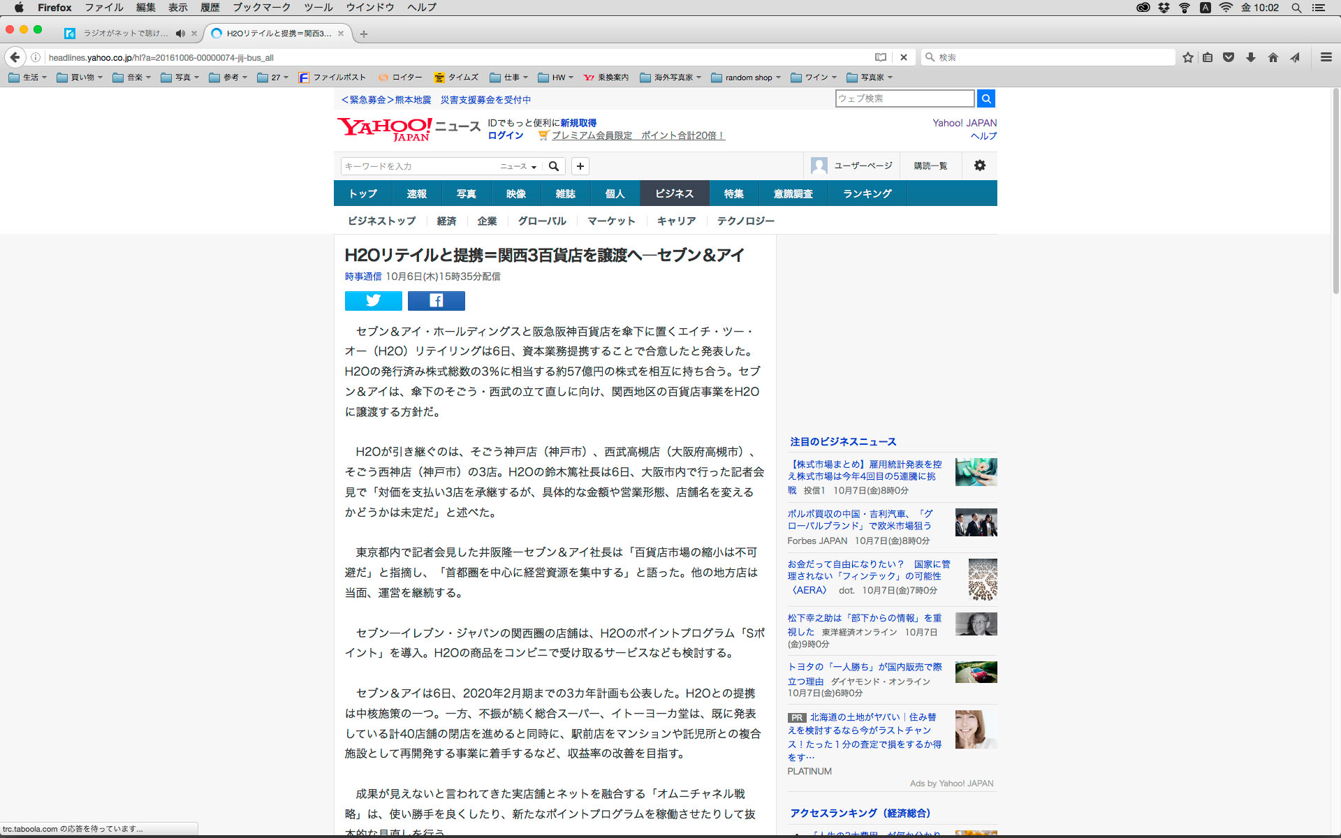1341x838 pixels.
Task: Click the settings gear on Yahoo News
Action: [x=979, y=166]
